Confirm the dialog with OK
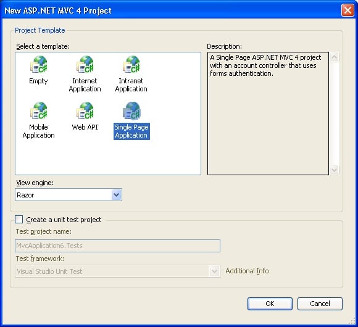The image size is (358, 327). pyautogui.click(x=270, y=304)
